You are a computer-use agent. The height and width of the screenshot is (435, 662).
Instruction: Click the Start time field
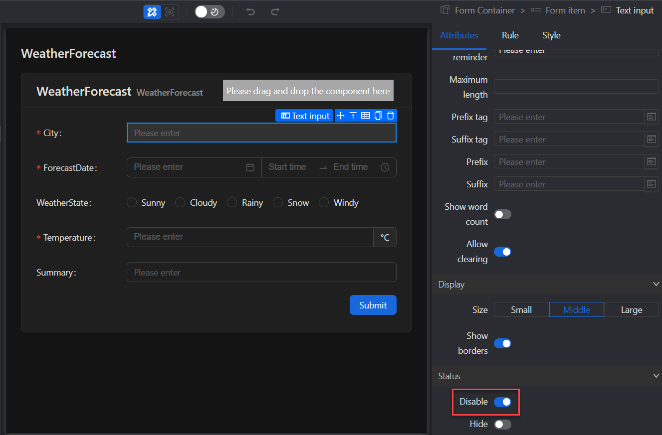[x=287, y=167]
